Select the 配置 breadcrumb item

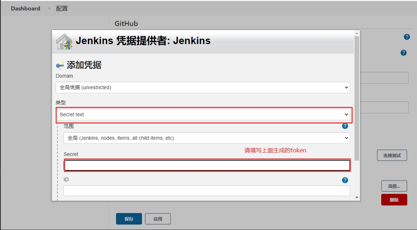tap(62, 8)
